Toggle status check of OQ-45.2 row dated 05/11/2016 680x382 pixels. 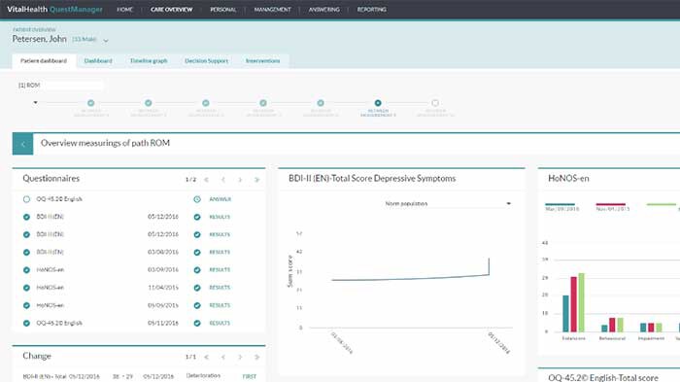(x=26, y=324)
